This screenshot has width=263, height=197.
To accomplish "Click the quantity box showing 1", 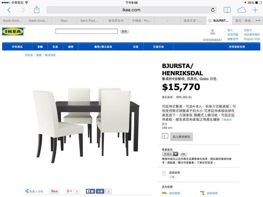I will click(x=165, y=136).
